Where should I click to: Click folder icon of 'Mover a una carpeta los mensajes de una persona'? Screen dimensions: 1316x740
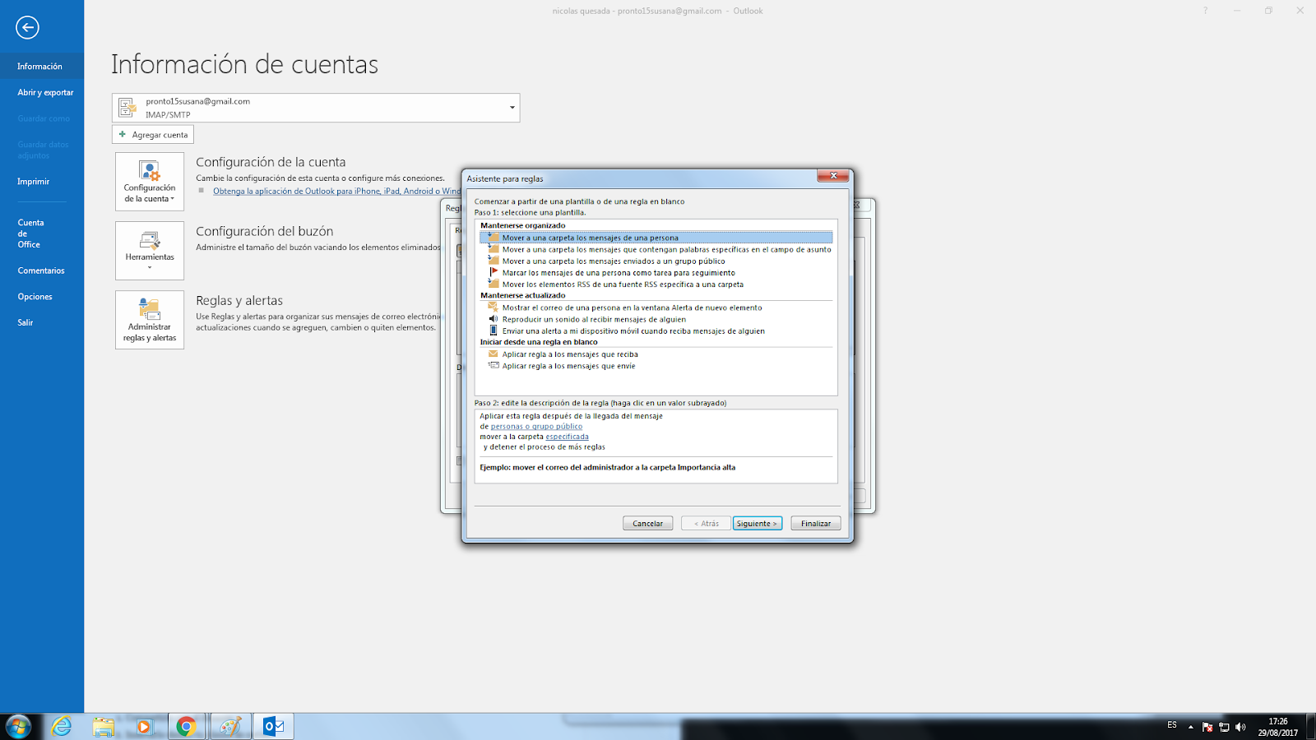[493, 237]
